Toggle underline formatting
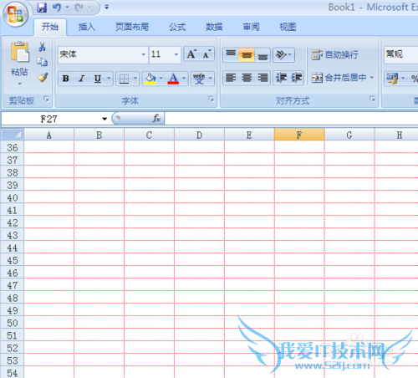This screenshot has width=418, height=378. click(x=98, y=79)
